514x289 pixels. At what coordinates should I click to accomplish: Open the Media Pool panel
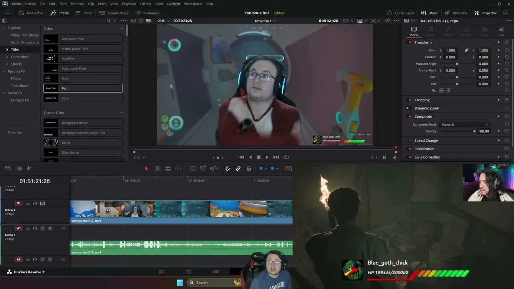pyautogui.click(x=31, y=13)
